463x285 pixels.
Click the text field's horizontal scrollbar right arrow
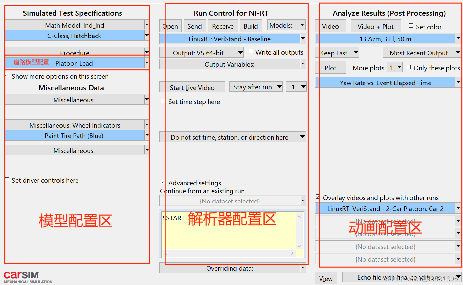point(292,253)
